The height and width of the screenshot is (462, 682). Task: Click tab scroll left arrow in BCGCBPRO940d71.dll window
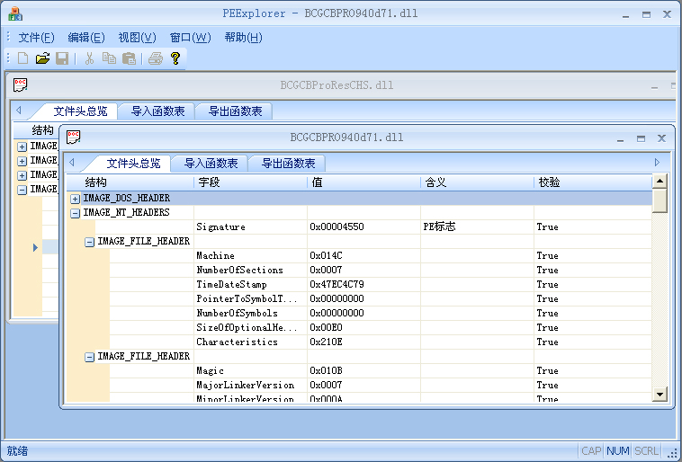[72, 162]
